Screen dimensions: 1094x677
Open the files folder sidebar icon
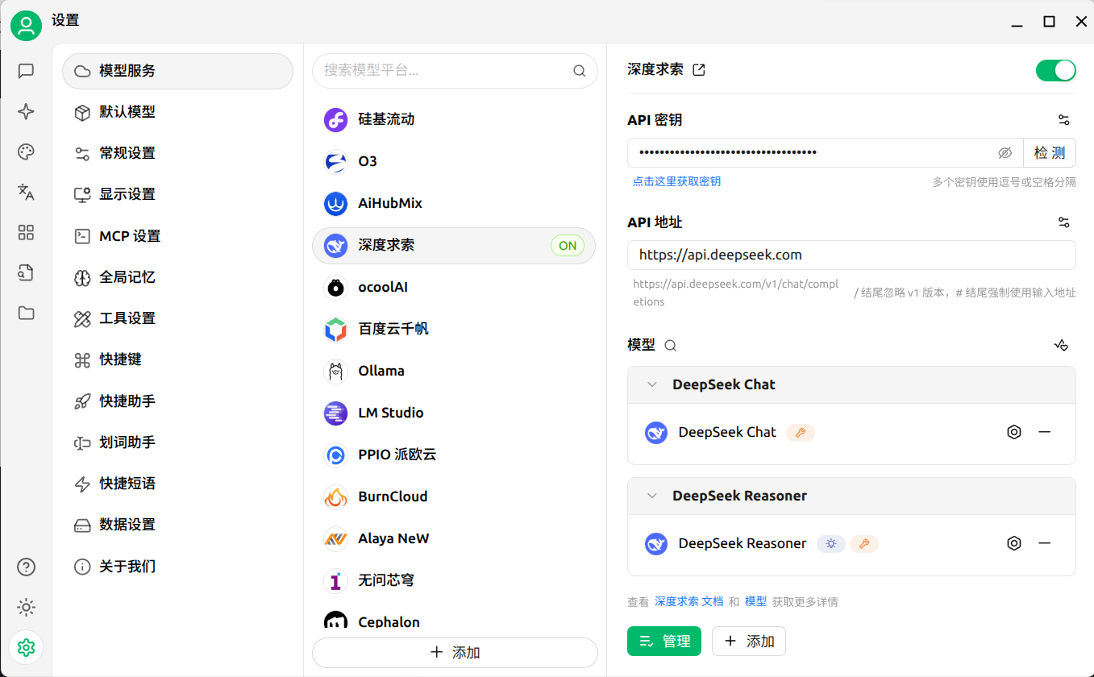[x=26, y=313]
